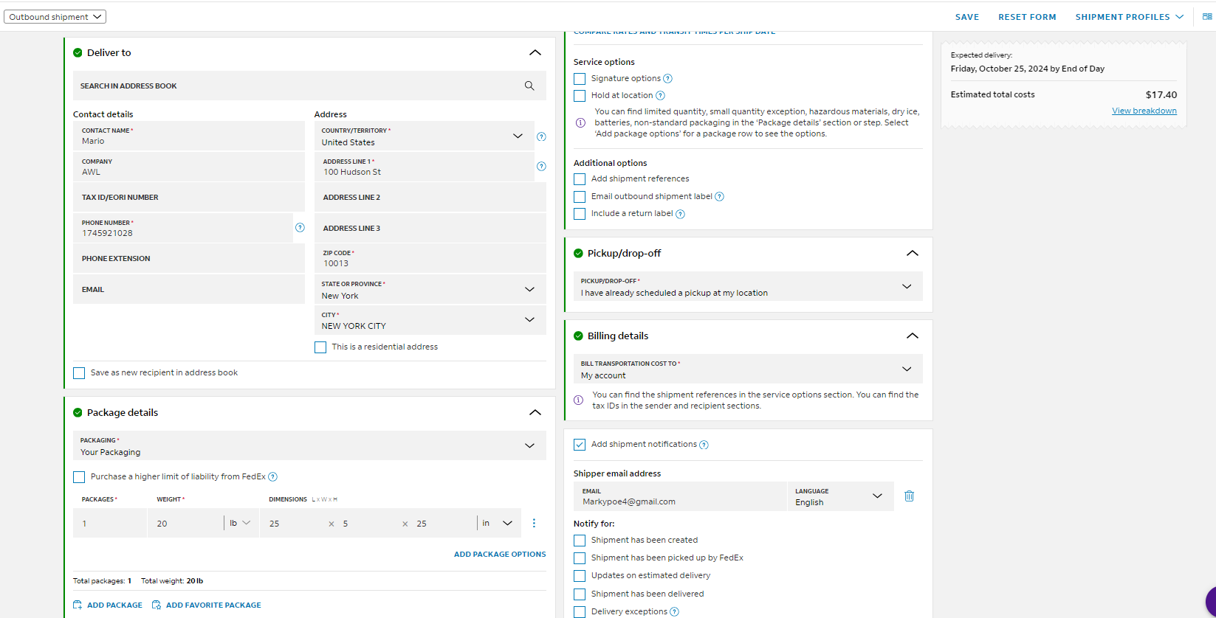This screenshot has height=618, width=1216.
Task: Open the Shipment Profiles menu
Action: 1130,17
